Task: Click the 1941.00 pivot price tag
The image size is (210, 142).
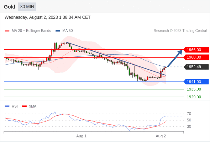Action: tap(196, 82)
